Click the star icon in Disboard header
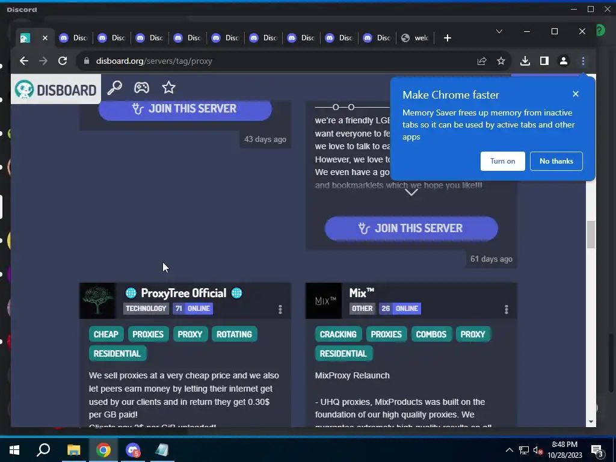Viewport: 616px width, 462px height. click(x=168, y=87)
